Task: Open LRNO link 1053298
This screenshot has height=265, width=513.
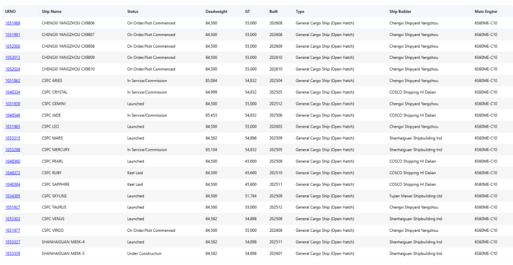Action: click(x=12, y=150)
